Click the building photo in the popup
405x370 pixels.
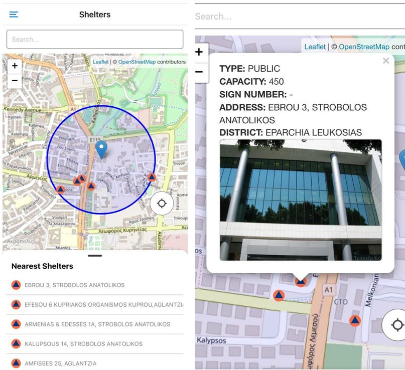click(301, 200)
